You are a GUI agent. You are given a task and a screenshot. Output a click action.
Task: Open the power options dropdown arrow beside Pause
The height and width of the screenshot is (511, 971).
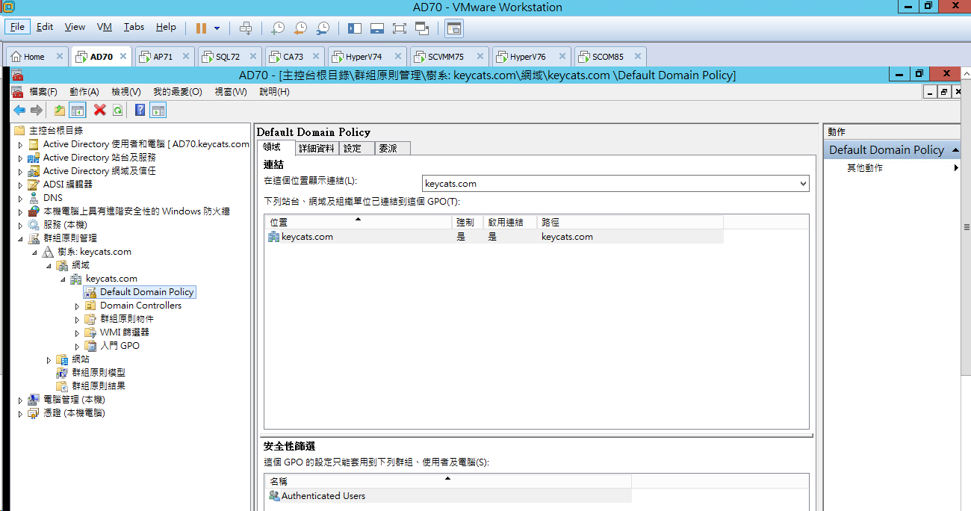[x=217, y=28]
